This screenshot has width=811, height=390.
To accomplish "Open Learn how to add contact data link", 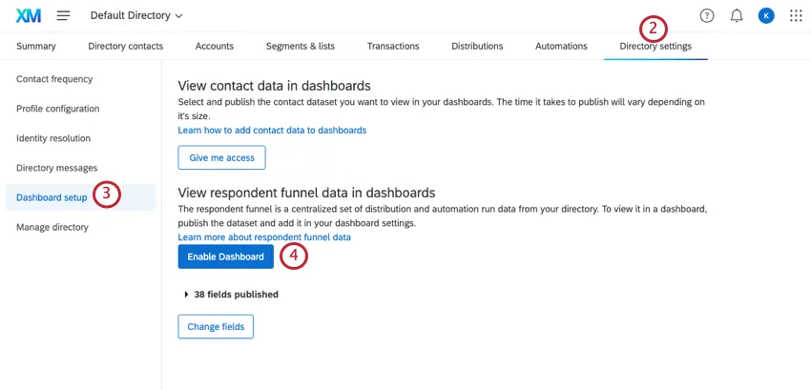I will coord(272,130).
